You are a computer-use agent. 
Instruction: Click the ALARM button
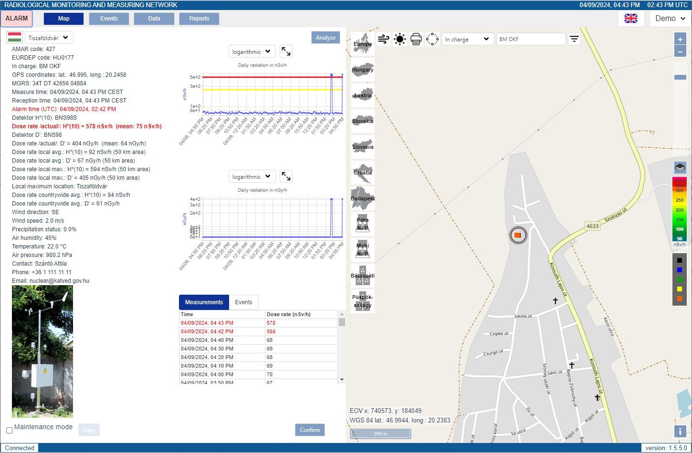coord(17,19)
